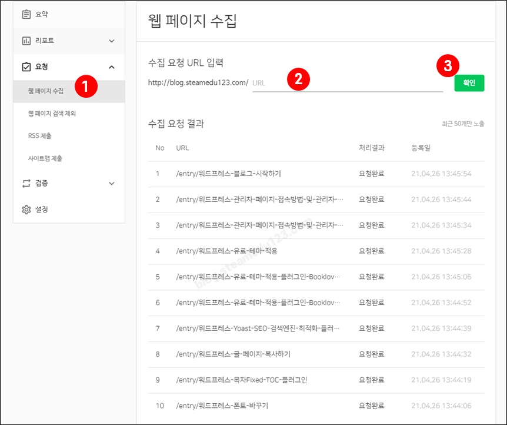This screenshot has width=507, height=425.
Task: Open the 검증 menu label
Action: pos(42,183)
